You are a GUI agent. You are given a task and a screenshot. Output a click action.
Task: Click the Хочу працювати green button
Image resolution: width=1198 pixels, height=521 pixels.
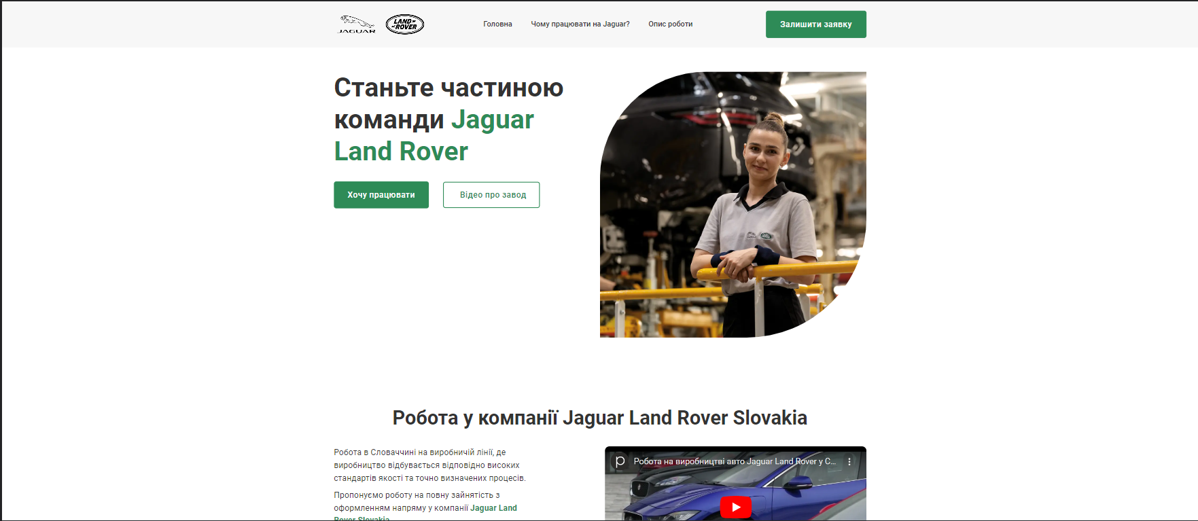381,195
